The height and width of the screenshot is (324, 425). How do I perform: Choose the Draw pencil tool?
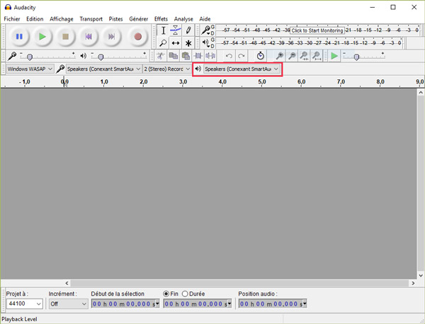188,30
